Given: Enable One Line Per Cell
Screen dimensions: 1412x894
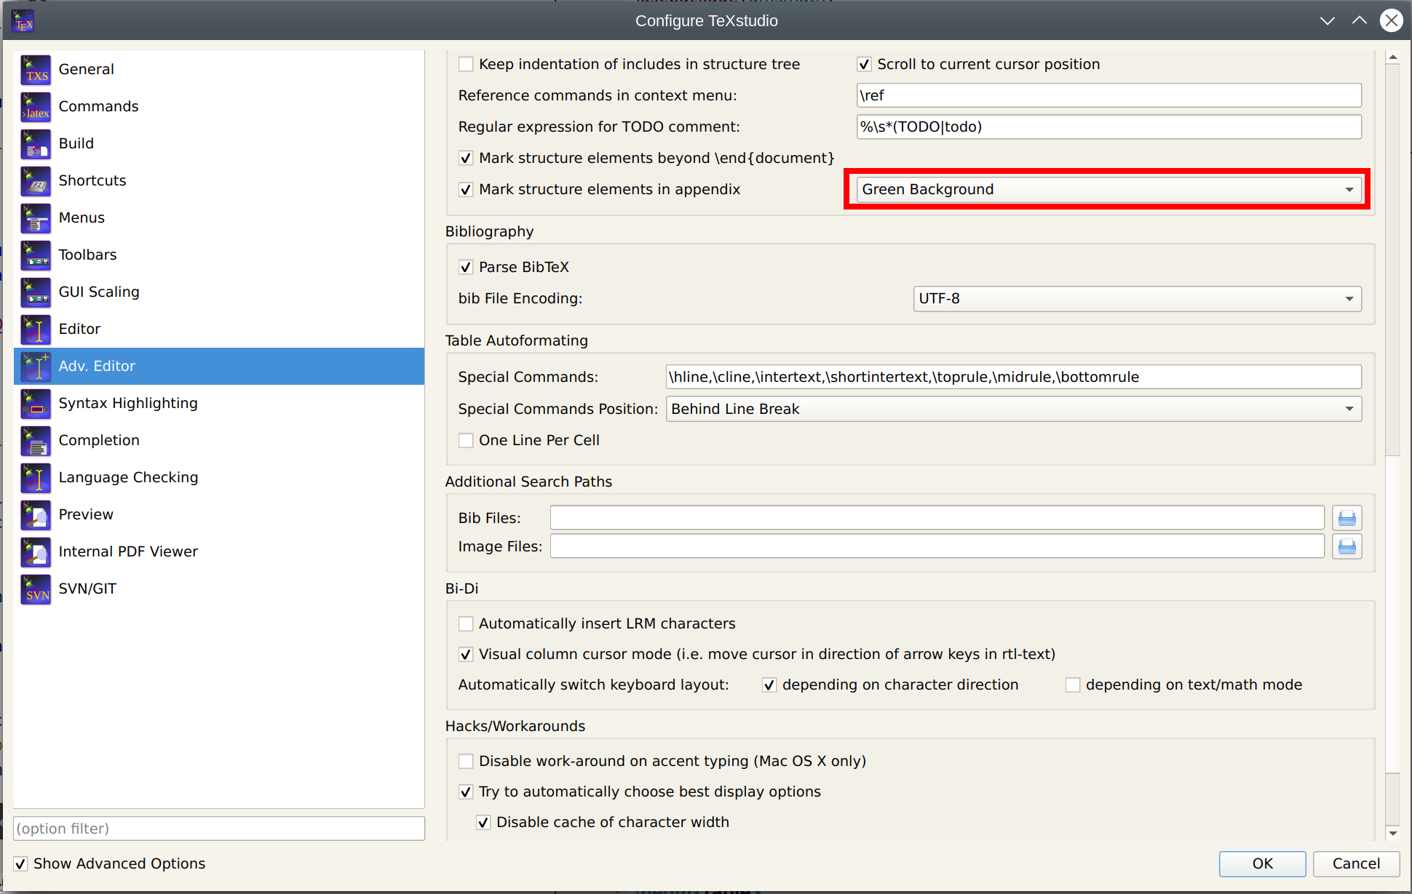Looking at the screenshot, I should click(x=466, y=440).
